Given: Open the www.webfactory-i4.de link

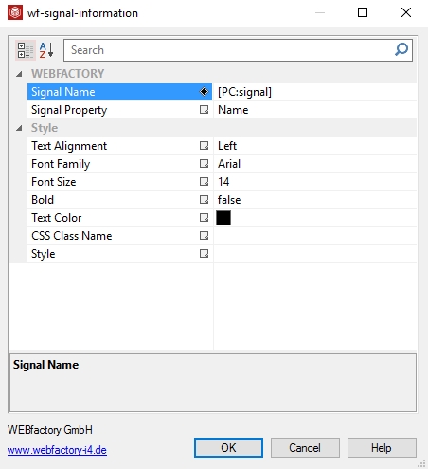Looking at the screenshot, I should pyautogui.click(x=57, y=450).
